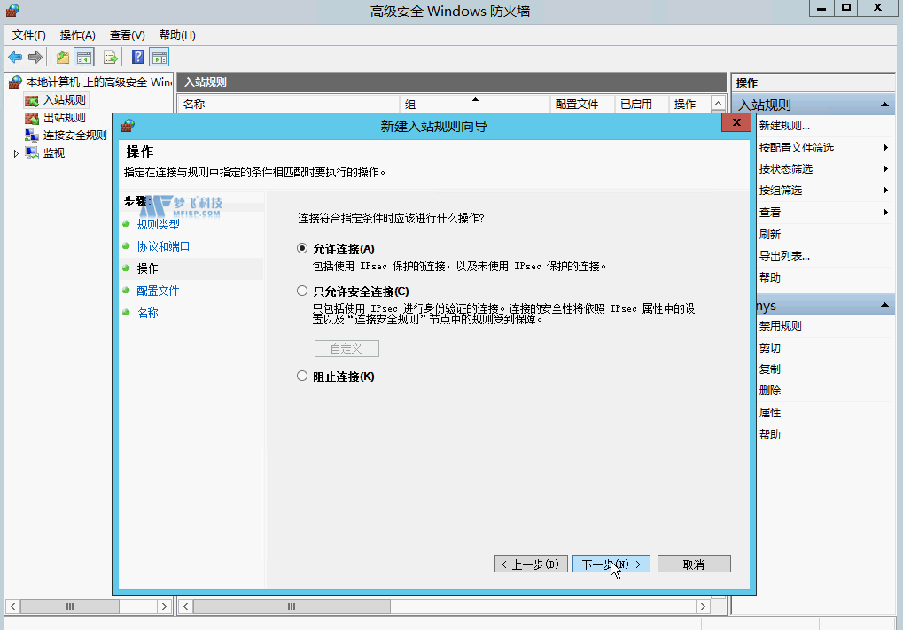The width and height of the screenshot is (903, 630).
Task: Click the blue Back arrow in toolbar
Action: pos(15,58)
